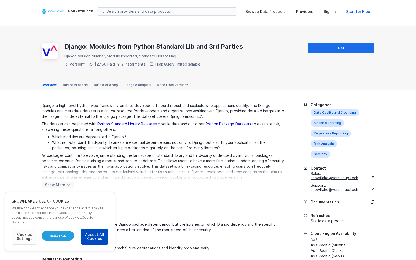Open the Version^ provider logo thumbnail

point(50,51)
